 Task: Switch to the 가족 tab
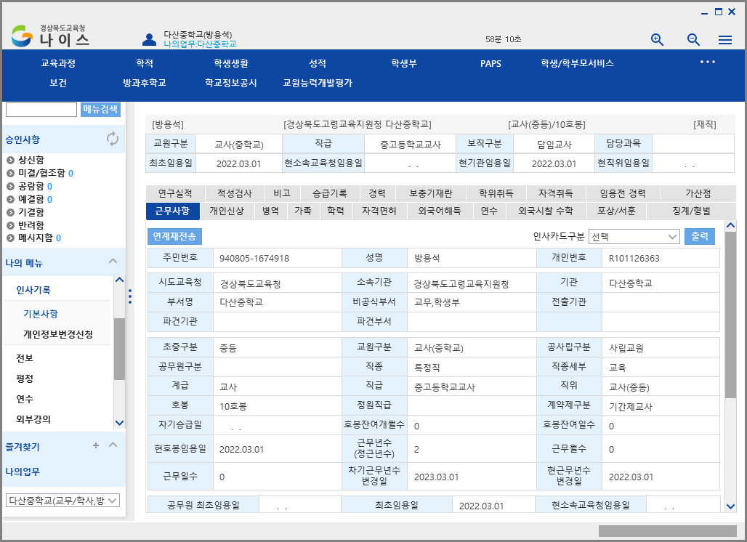303,211
